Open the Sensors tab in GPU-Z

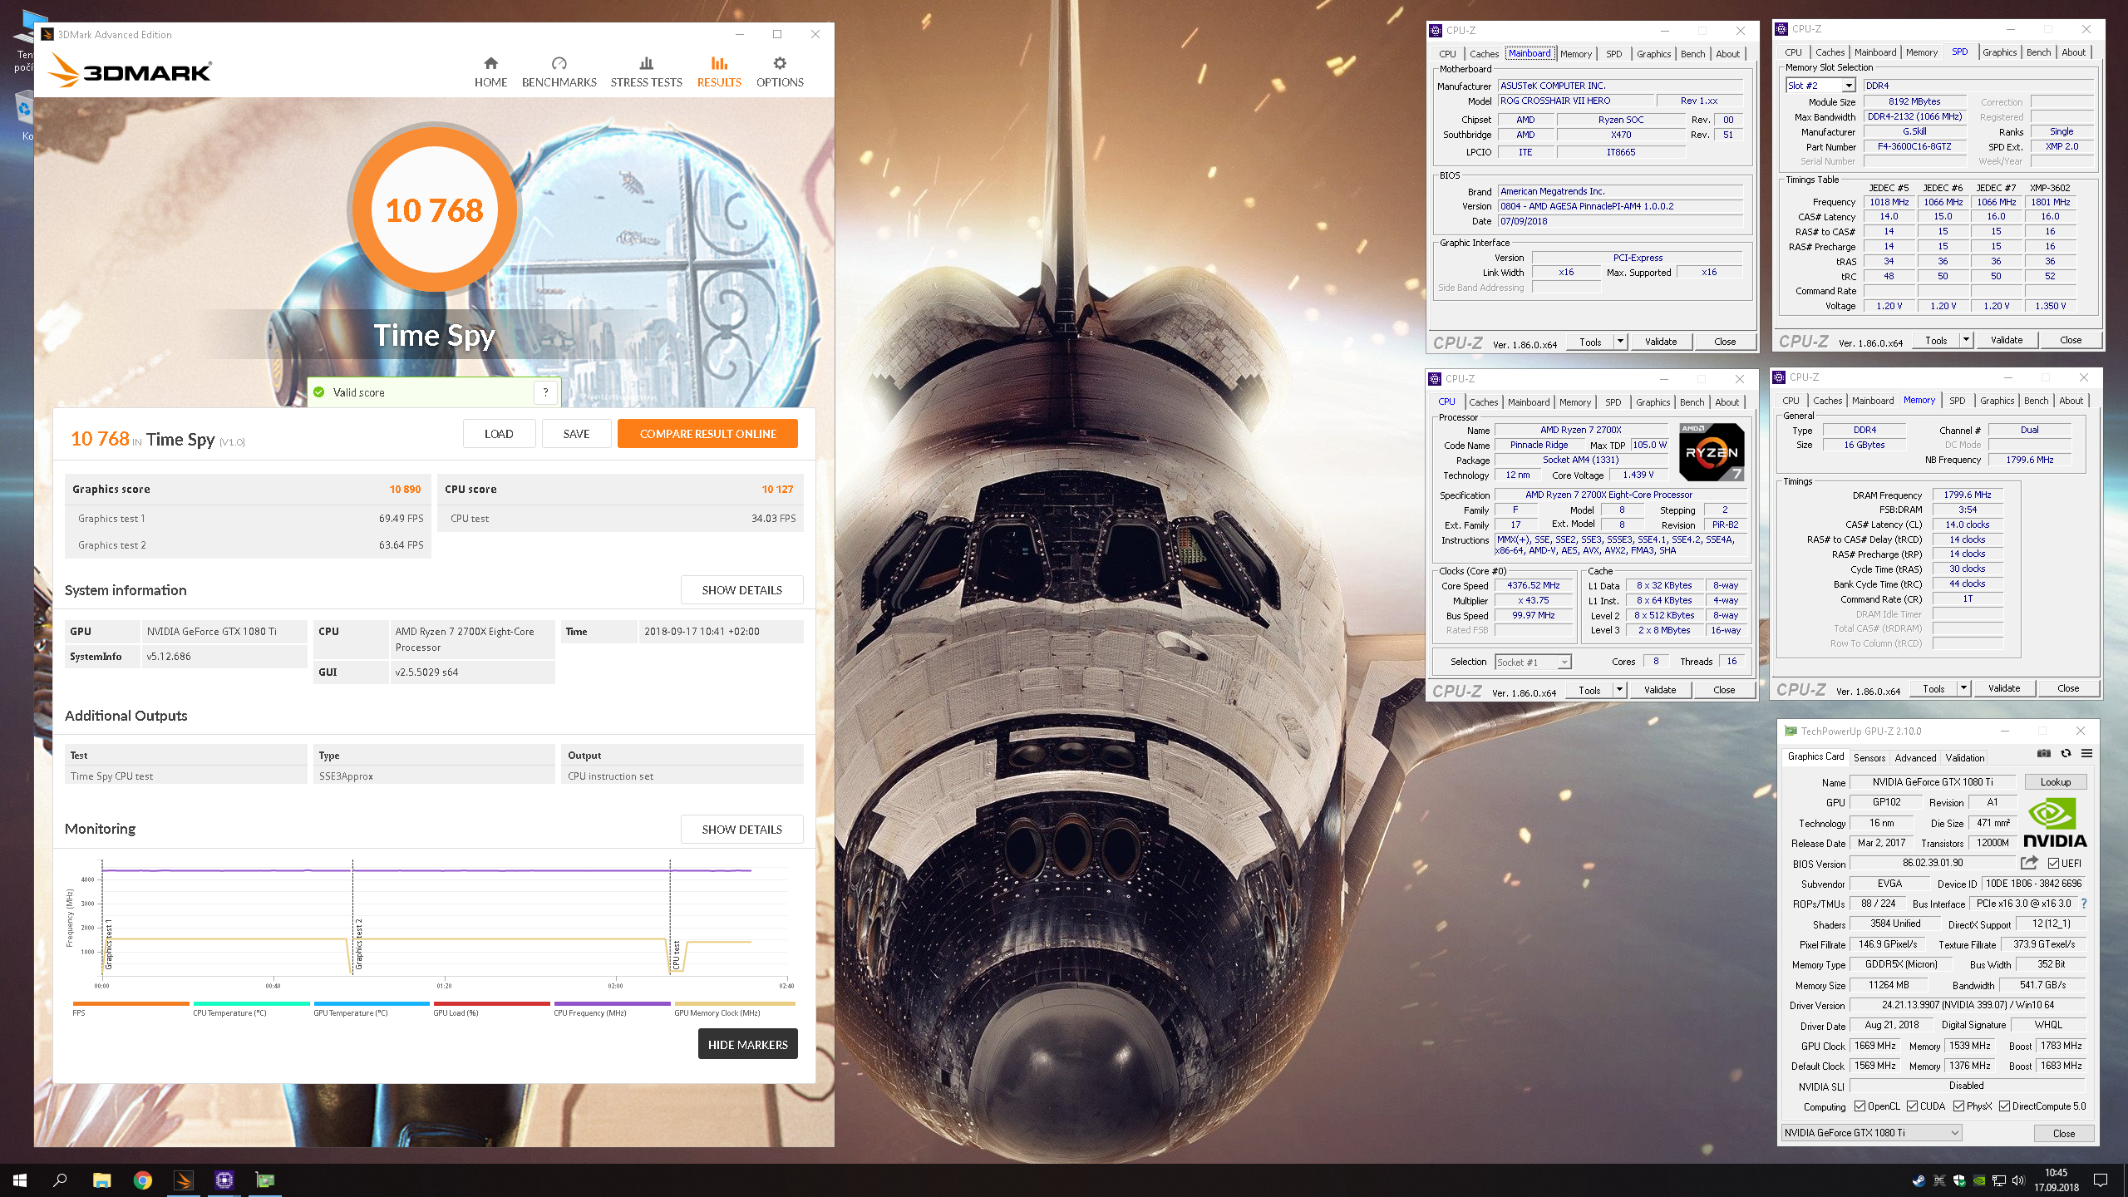pos(1869,757)
